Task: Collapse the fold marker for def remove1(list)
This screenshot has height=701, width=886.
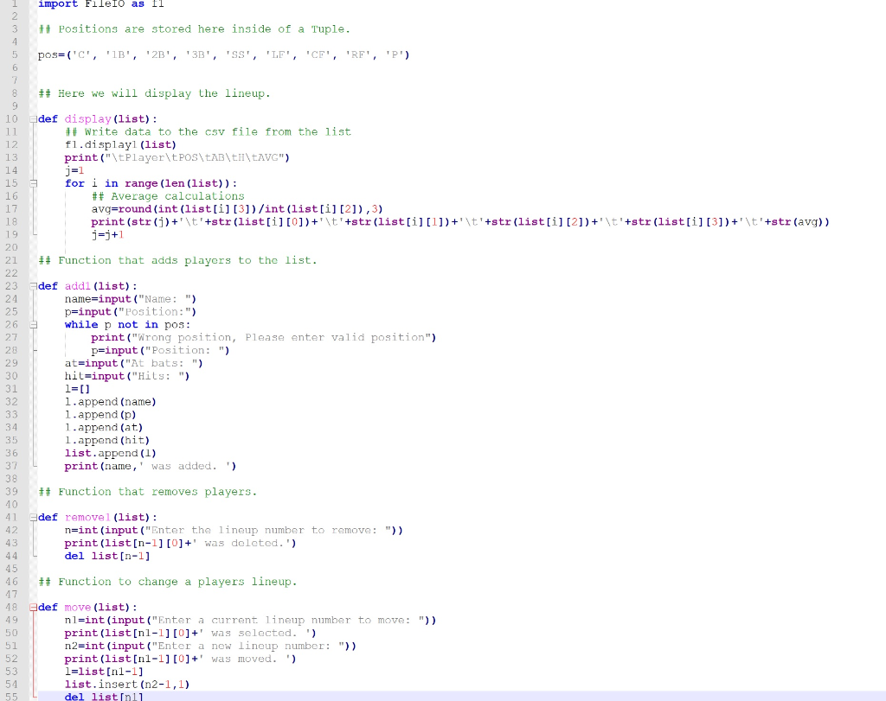Action: pyautogui.click(x=34, y=518)
